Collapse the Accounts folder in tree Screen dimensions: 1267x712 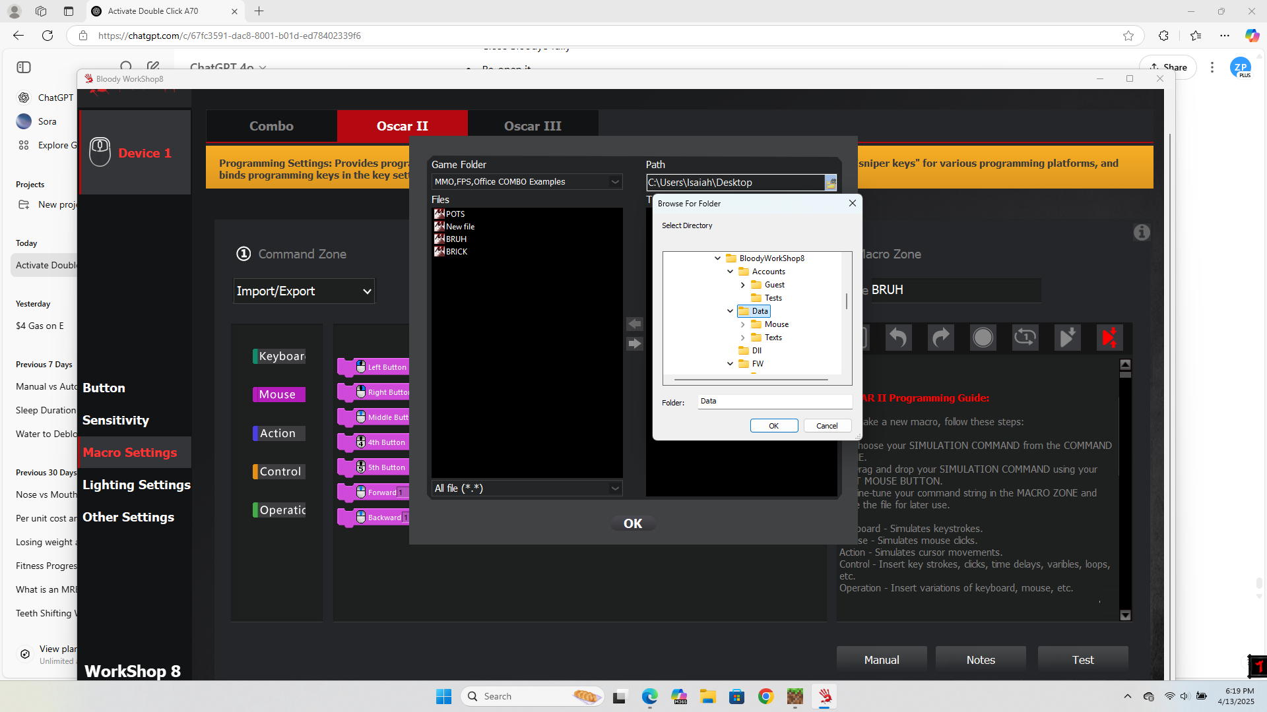tap(730, 272)
